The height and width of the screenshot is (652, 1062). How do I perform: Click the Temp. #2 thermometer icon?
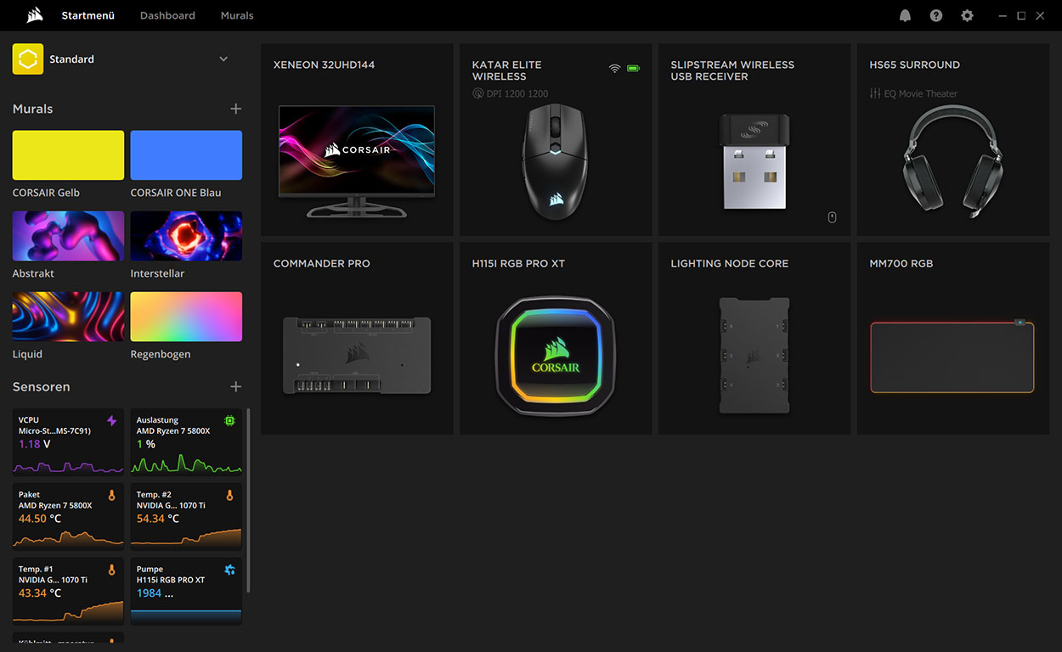229,495
